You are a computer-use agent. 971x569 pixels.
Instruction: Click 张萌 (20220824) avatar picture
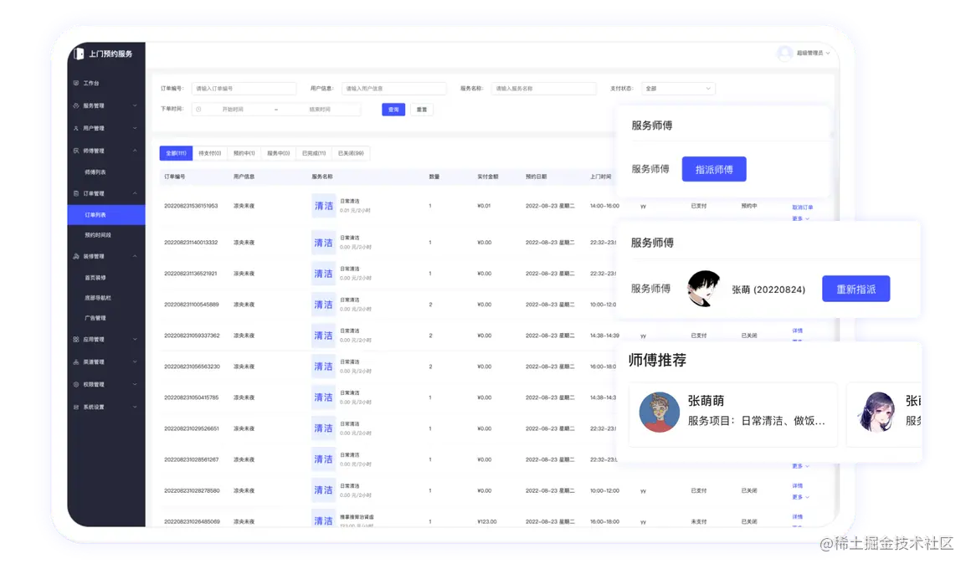click(x=704, y=289)
